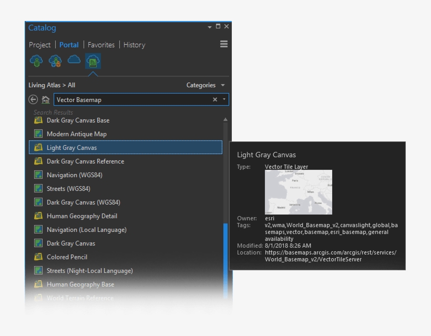Open the Catalog hamburger menu
Image resolution: width=431 pixels, height=336 pixels.
pyautogui.click(x=224, y=45)
